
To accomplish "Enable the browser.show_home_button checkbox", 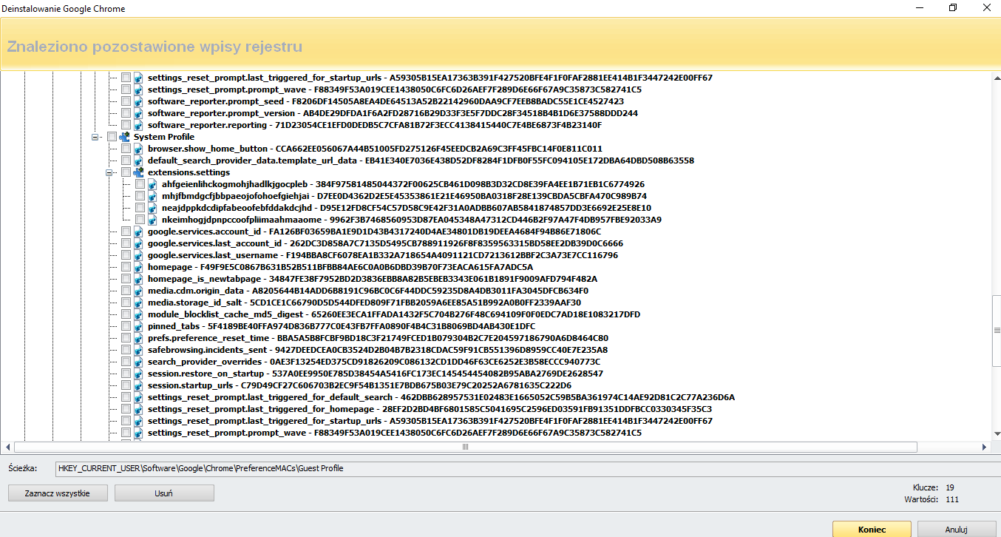I will pos(126,149).
